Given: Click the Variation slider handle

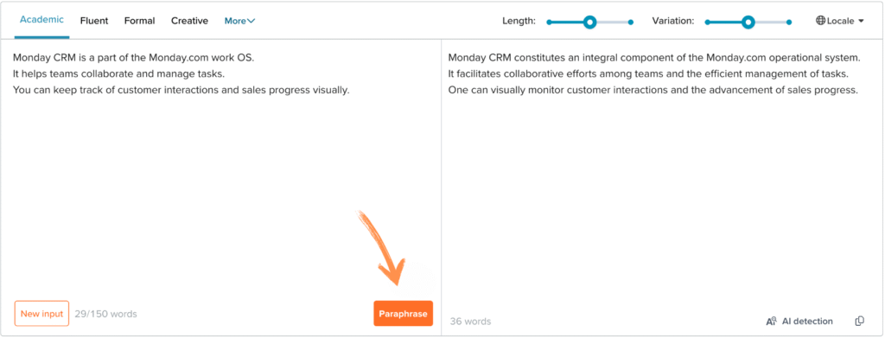Looking at the screenshot, I should point(748,22).
